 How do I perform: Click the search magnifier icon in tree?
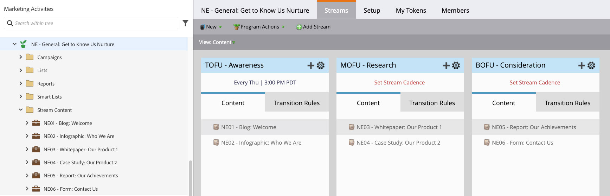10,23
